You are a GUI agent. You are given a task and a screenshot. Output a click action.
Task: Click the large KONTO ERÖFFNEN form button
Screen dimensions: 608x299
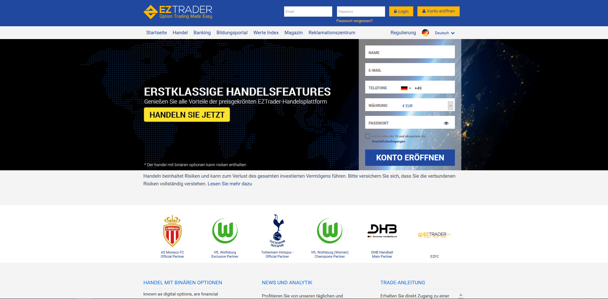point(410,158)
